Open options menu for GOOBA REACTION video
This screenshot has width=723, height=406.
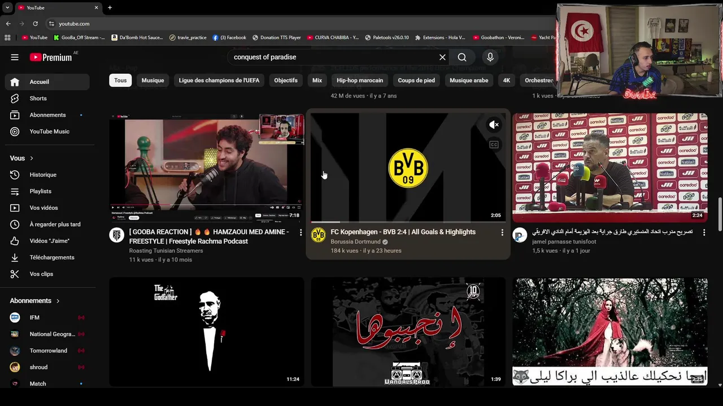coord(300,232)
